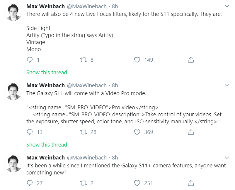Share the Video Pro mode tweet
The width and height of the screenshot is (235, 190).
click(x=191, y=132)
